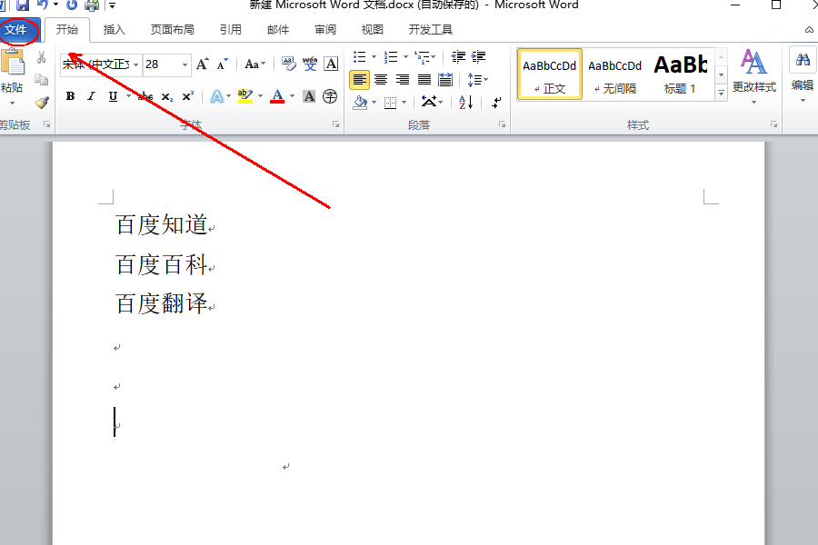Select the Format Painter brush
Image resolution: width=818 pixels, height=545 pixels.
42,103
